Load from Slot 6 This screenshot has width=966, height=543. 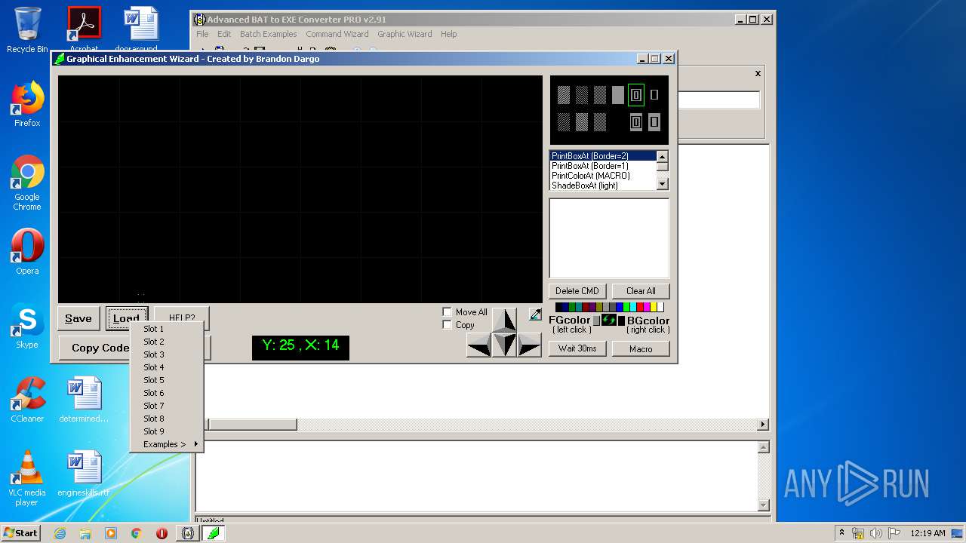pyautogui.click(x=167, y=393)
